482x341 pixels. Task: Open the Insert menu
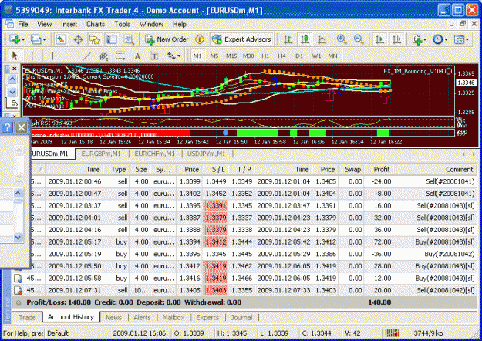[x=69, y=24]
